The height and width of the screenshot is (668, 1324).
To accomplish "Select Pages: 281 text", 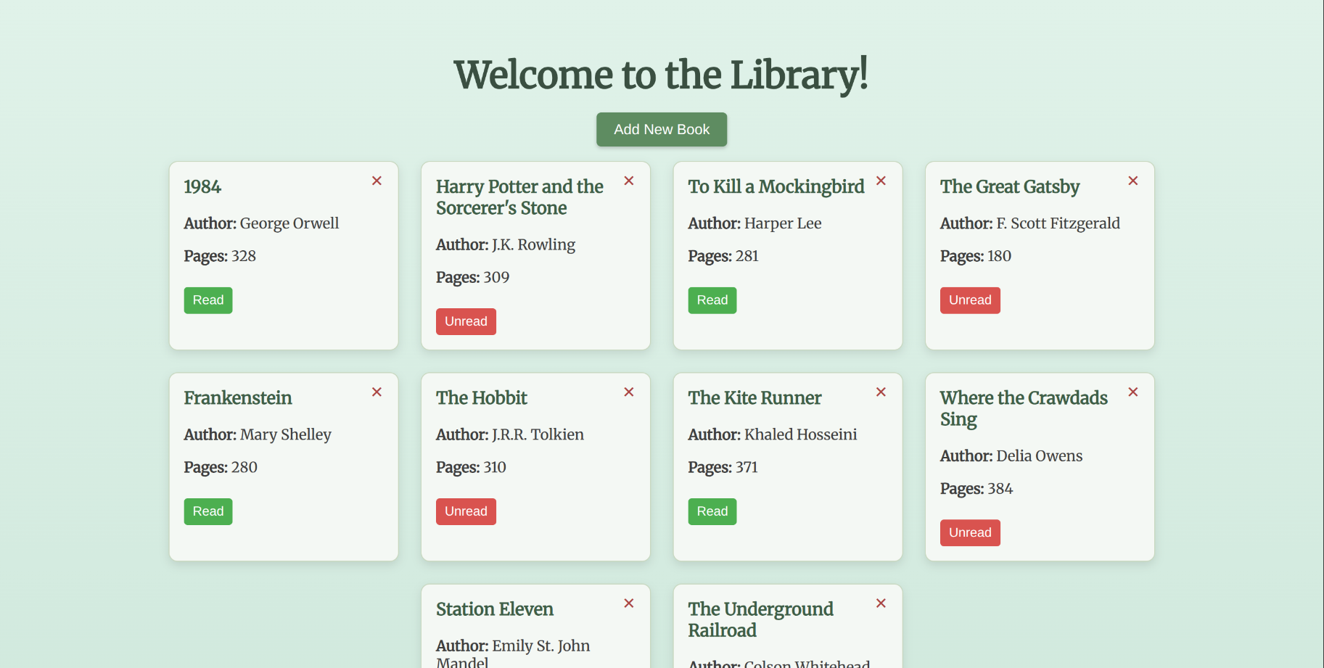I will (723, 256).
